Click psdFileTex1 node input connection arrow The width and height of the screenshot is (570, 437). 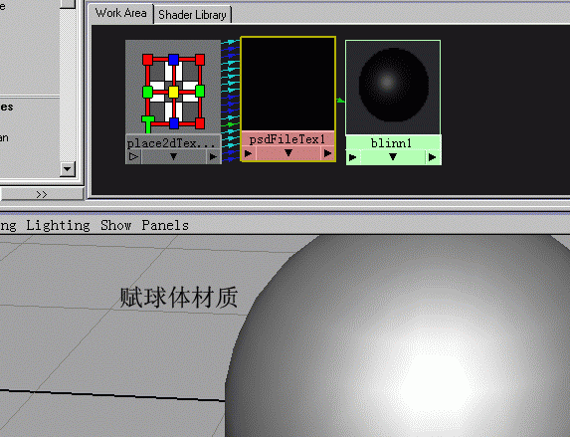click(249, 153)
